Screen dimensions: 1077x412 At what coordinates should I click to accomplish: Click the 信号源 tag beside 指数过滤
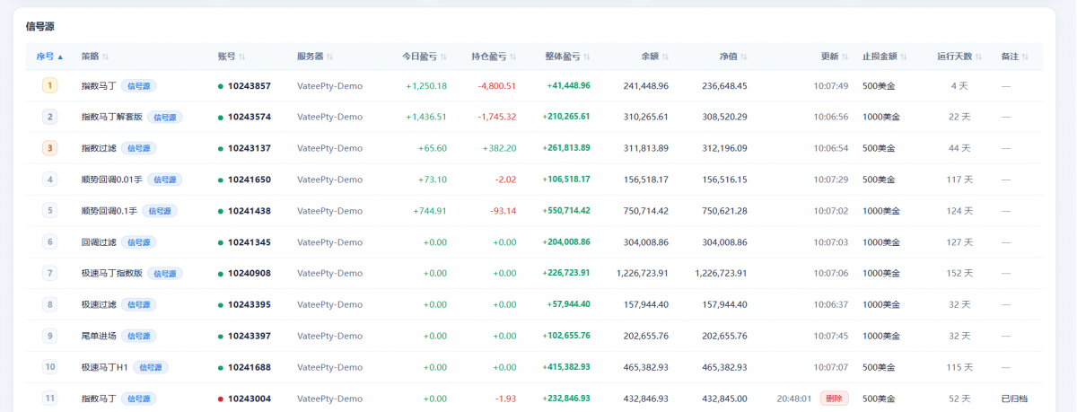point(138,148)
